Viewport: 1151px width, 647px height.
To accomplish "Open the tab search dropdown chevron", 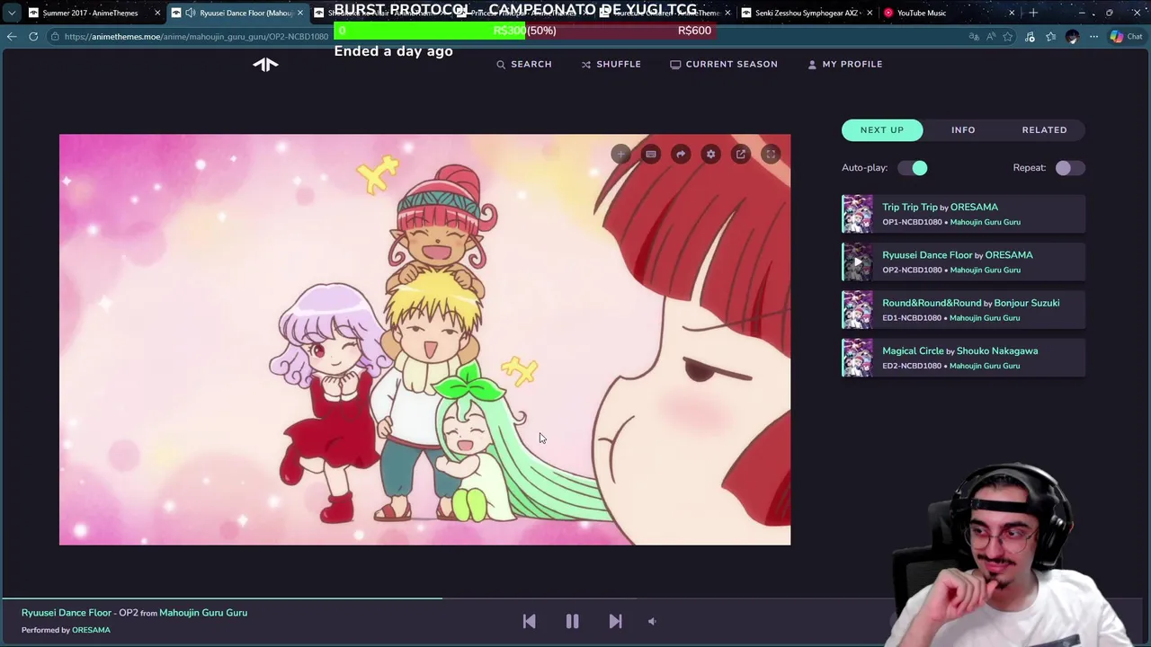I will 11,13.
